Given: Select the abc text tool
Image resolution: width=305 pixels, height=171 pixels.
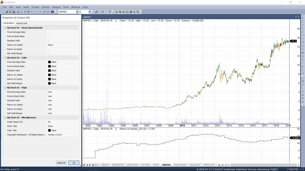Looking at the screenshot, I should pyautogui.click(x=303, y=52).
